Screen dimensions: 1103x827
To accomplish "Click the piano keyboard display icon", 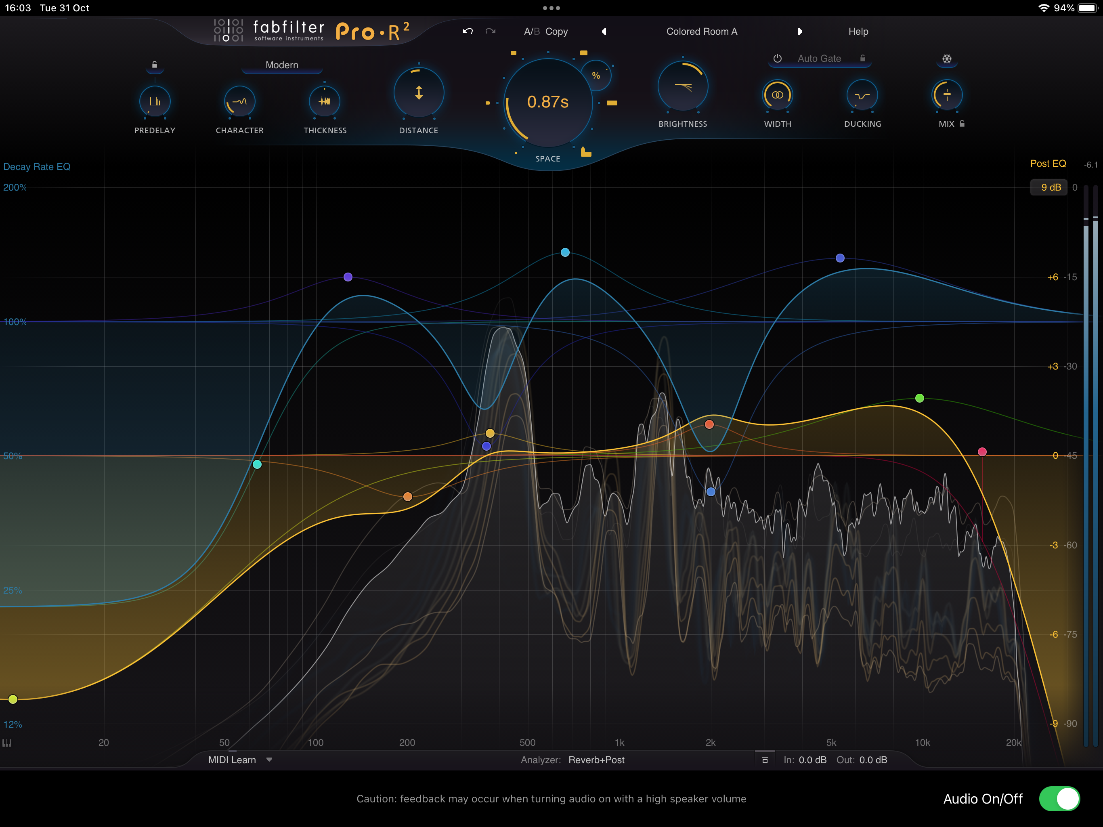I will 7,743.
